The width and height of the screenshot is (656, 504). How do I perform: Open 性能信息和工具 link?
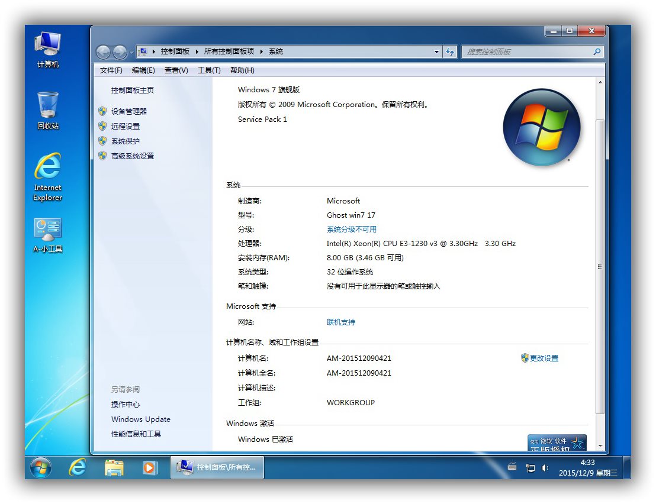coord(136,434)
